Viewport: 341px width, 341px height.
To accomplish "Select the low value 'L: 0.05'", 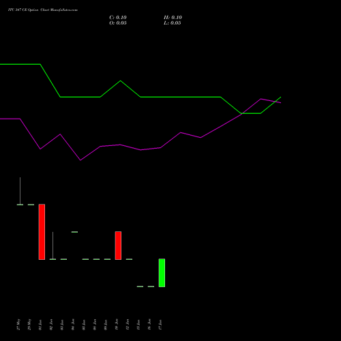I will tap(173, 23).
